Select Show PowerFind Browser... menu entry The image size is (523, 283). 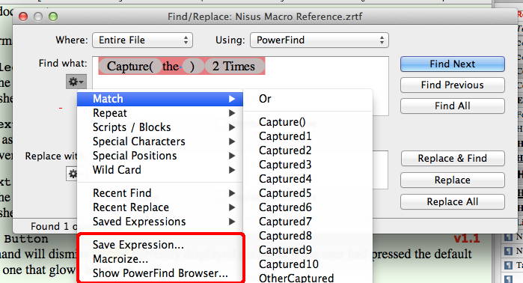(160, 273)
